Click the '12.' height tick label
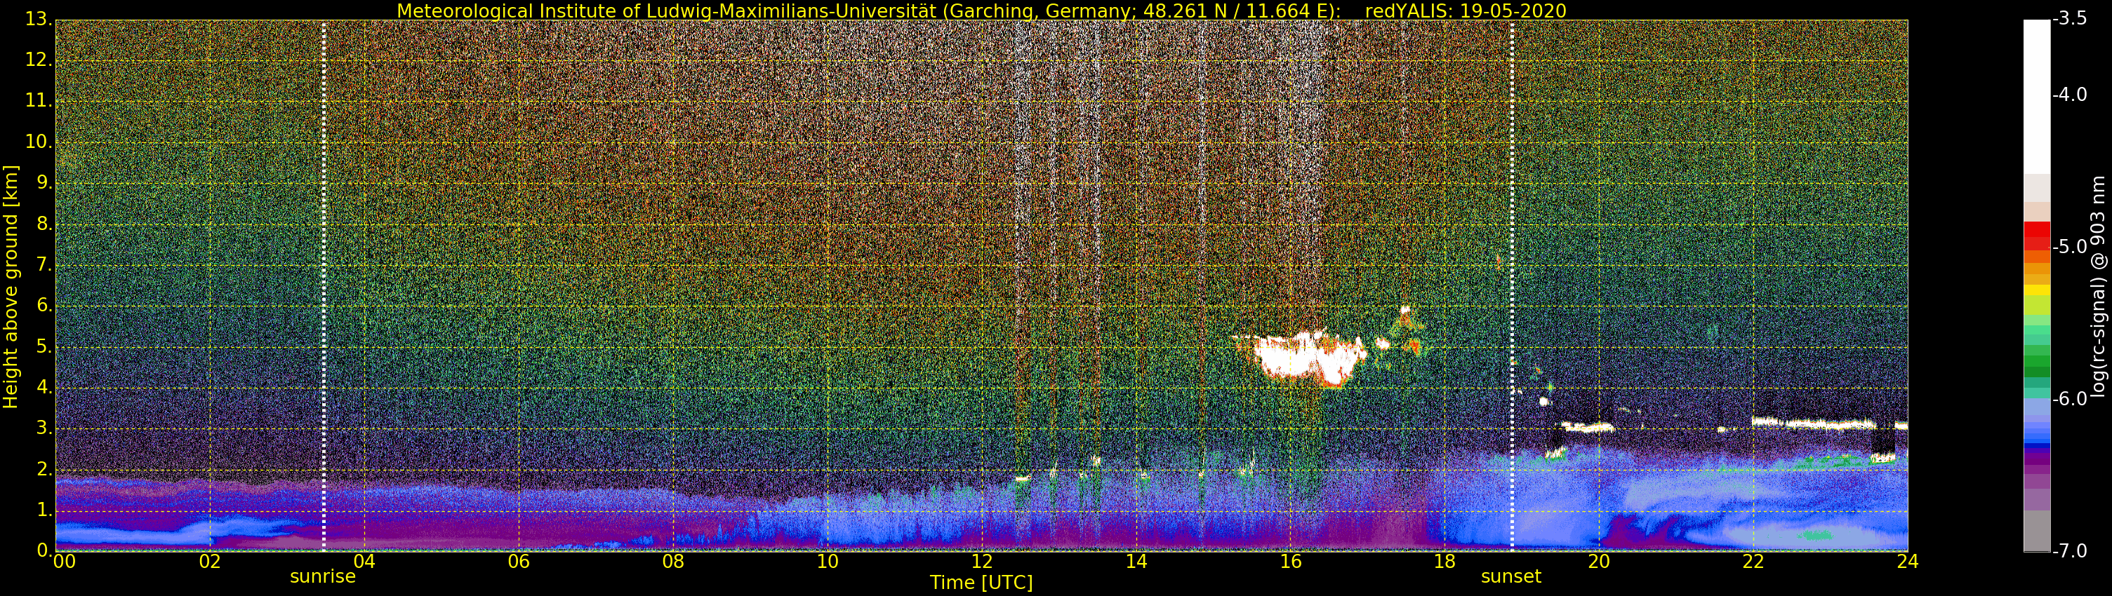The height and width of the screenshot is (596, 2112). (39, 60)
